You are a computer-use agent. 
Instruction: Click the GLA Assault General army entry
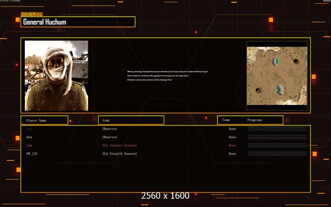(x=120, y=146)
